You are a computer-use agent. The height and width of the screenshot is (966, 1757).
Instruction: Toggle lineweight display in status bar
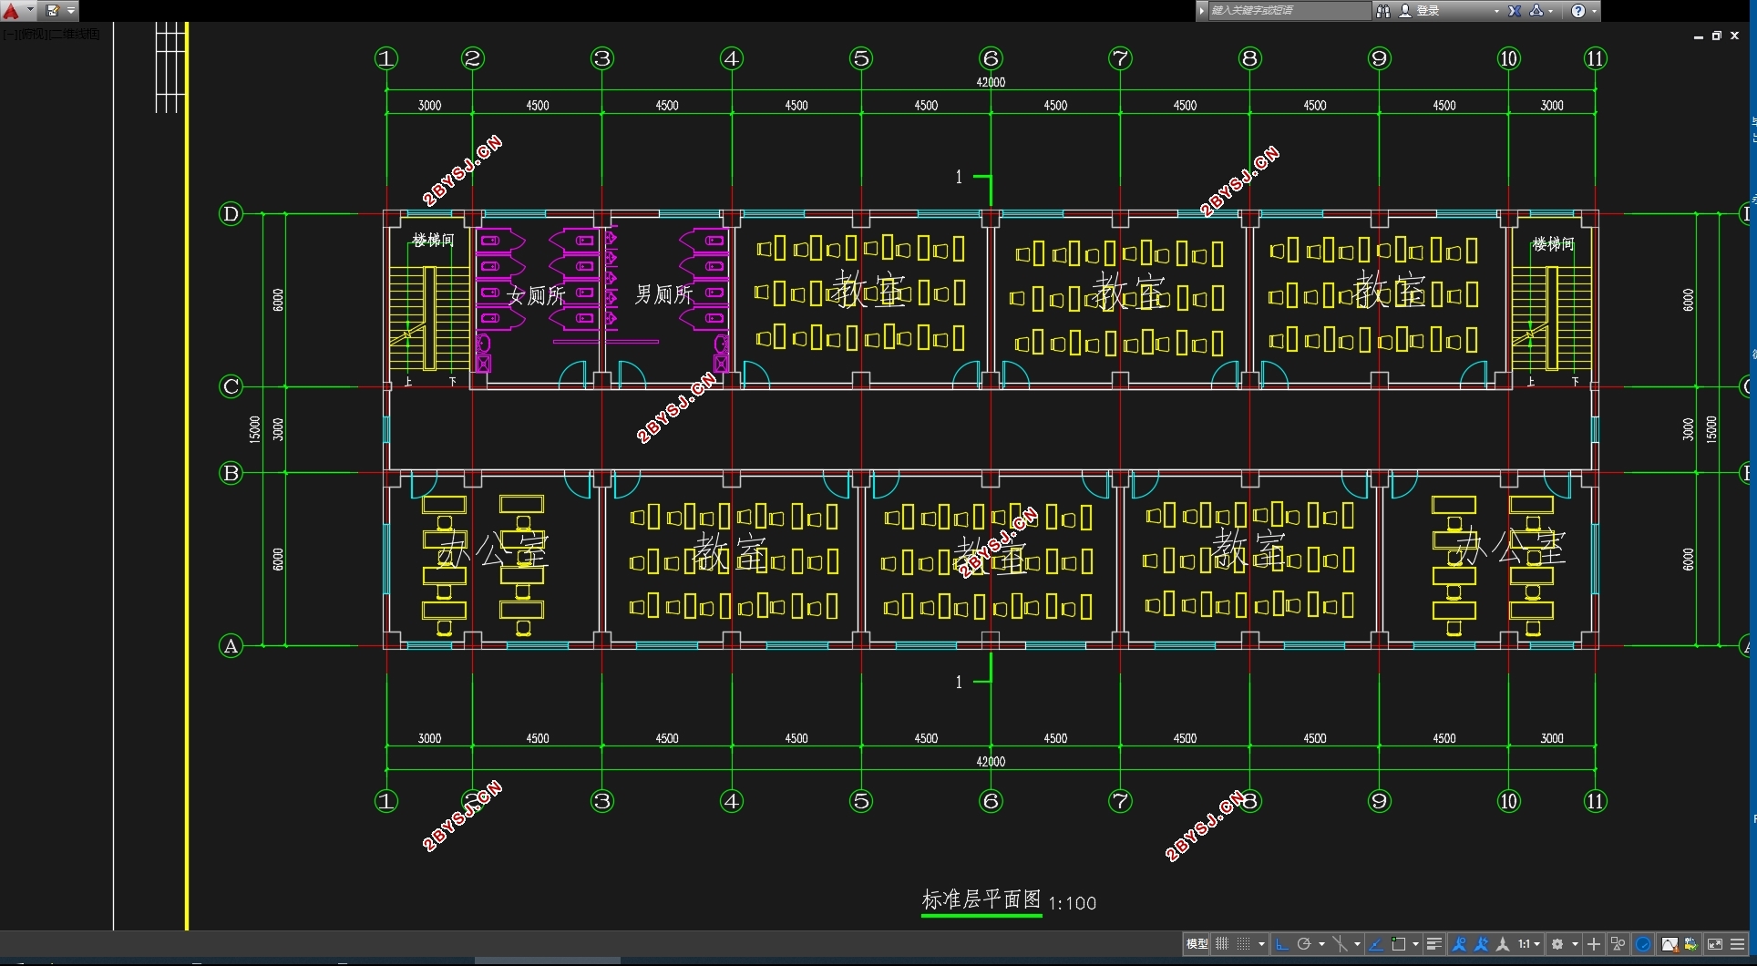(1433, 944)
